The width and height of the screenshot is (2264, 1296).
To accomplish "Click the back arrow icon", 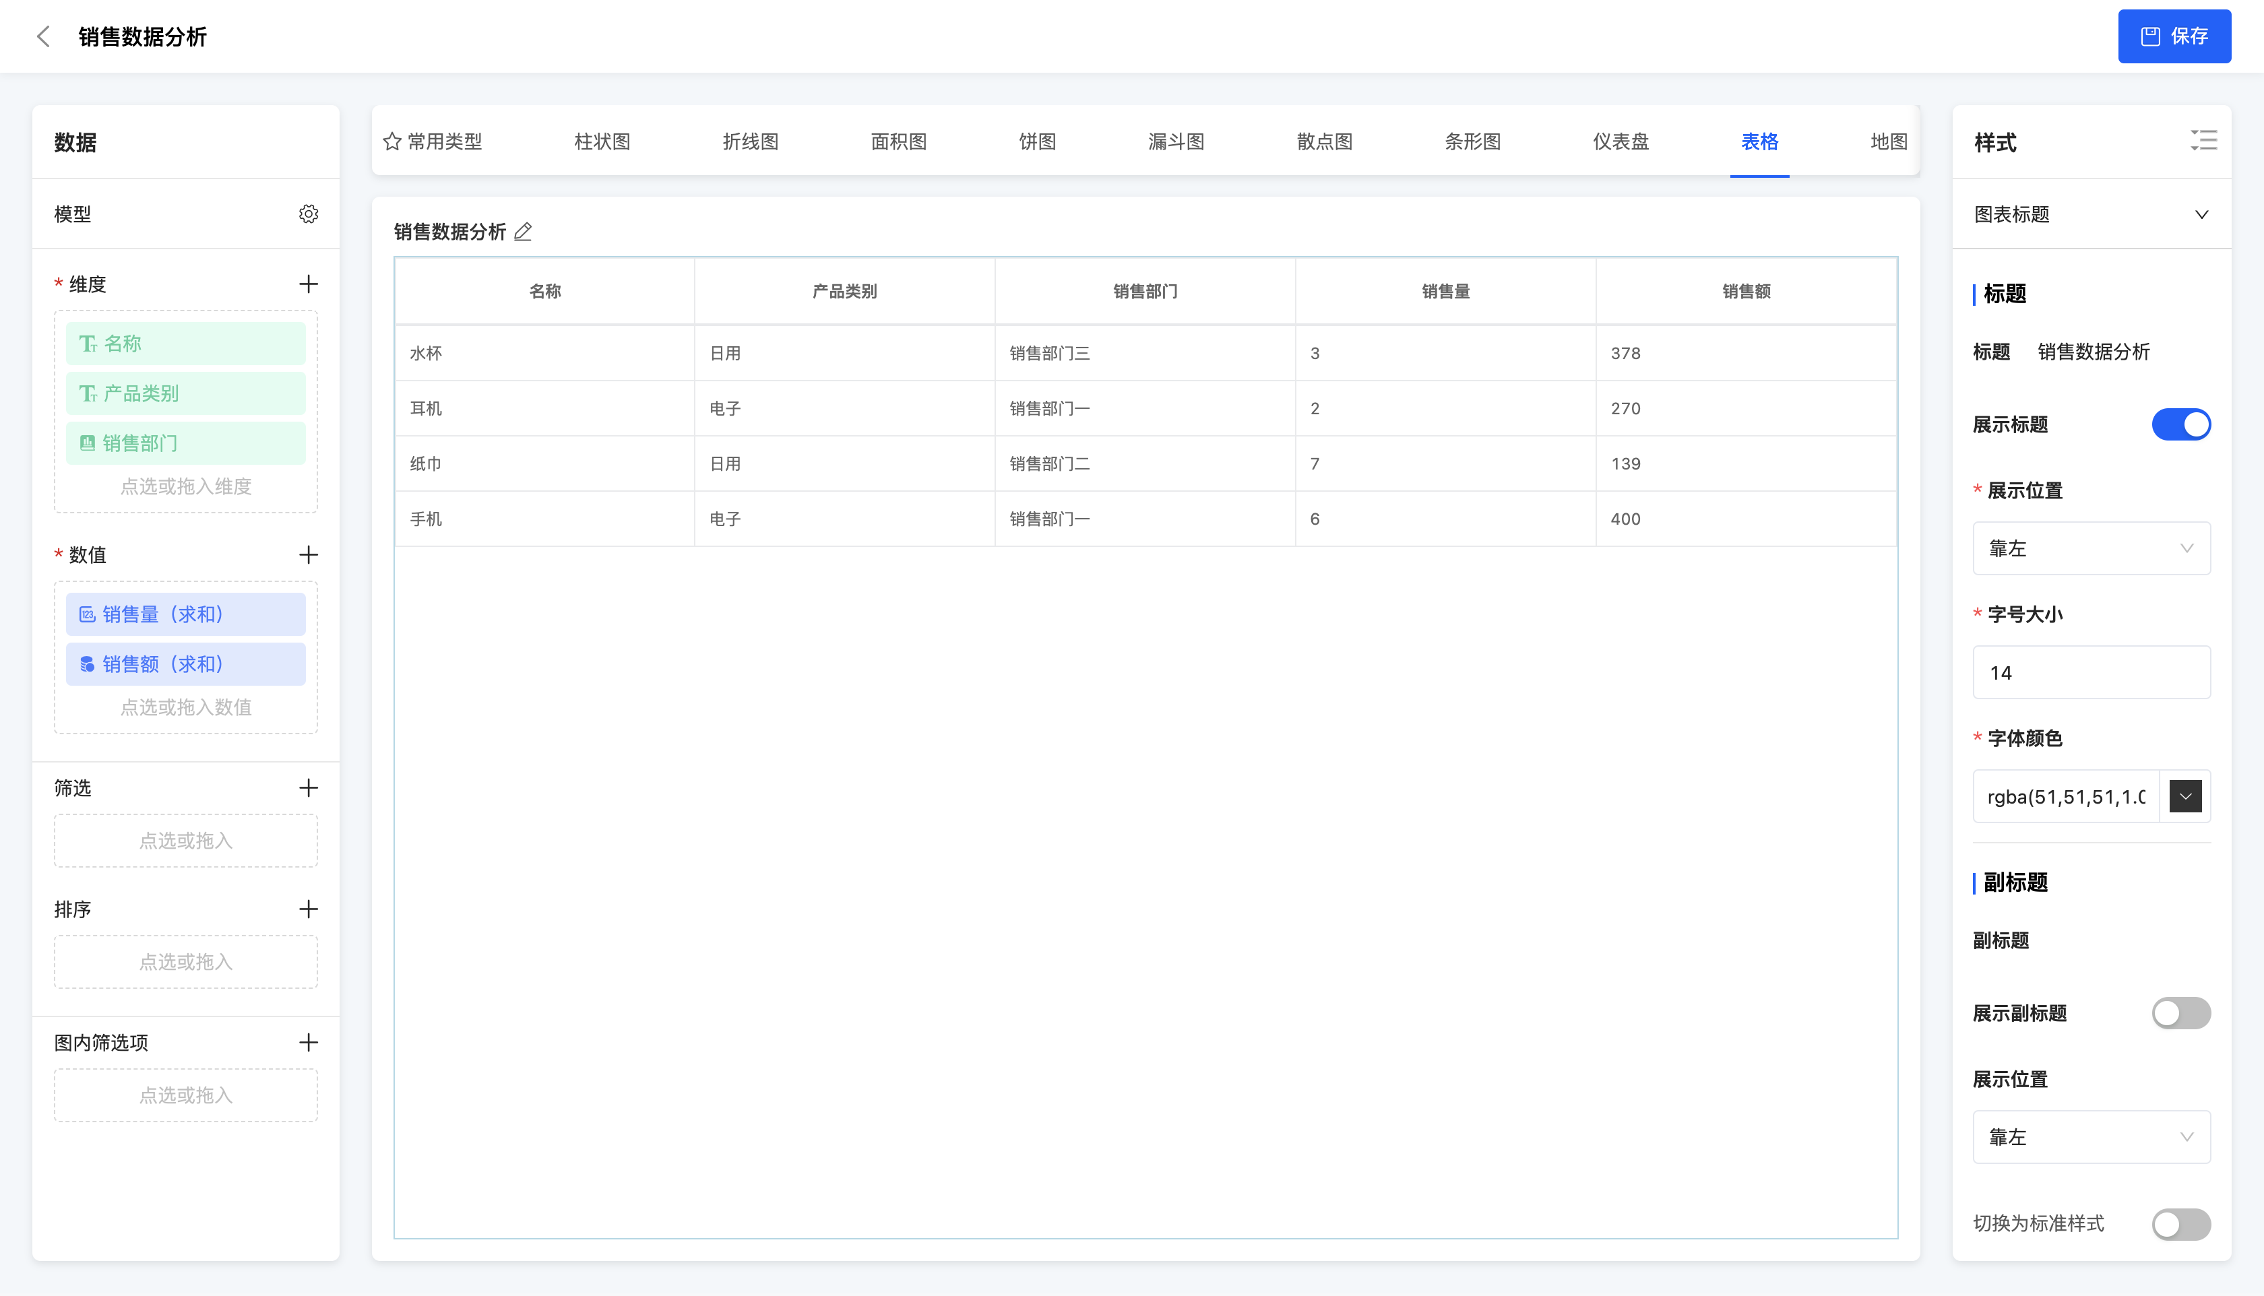I will pos(42,36).
